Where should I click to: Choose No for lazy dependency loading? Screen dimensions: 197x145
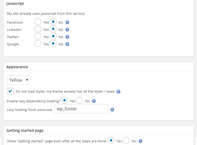coord(80,100)
